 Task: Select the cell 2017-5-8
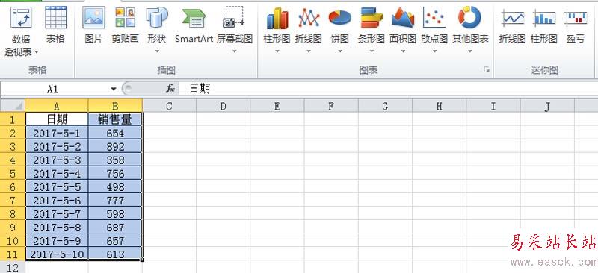tap(57, 228)
